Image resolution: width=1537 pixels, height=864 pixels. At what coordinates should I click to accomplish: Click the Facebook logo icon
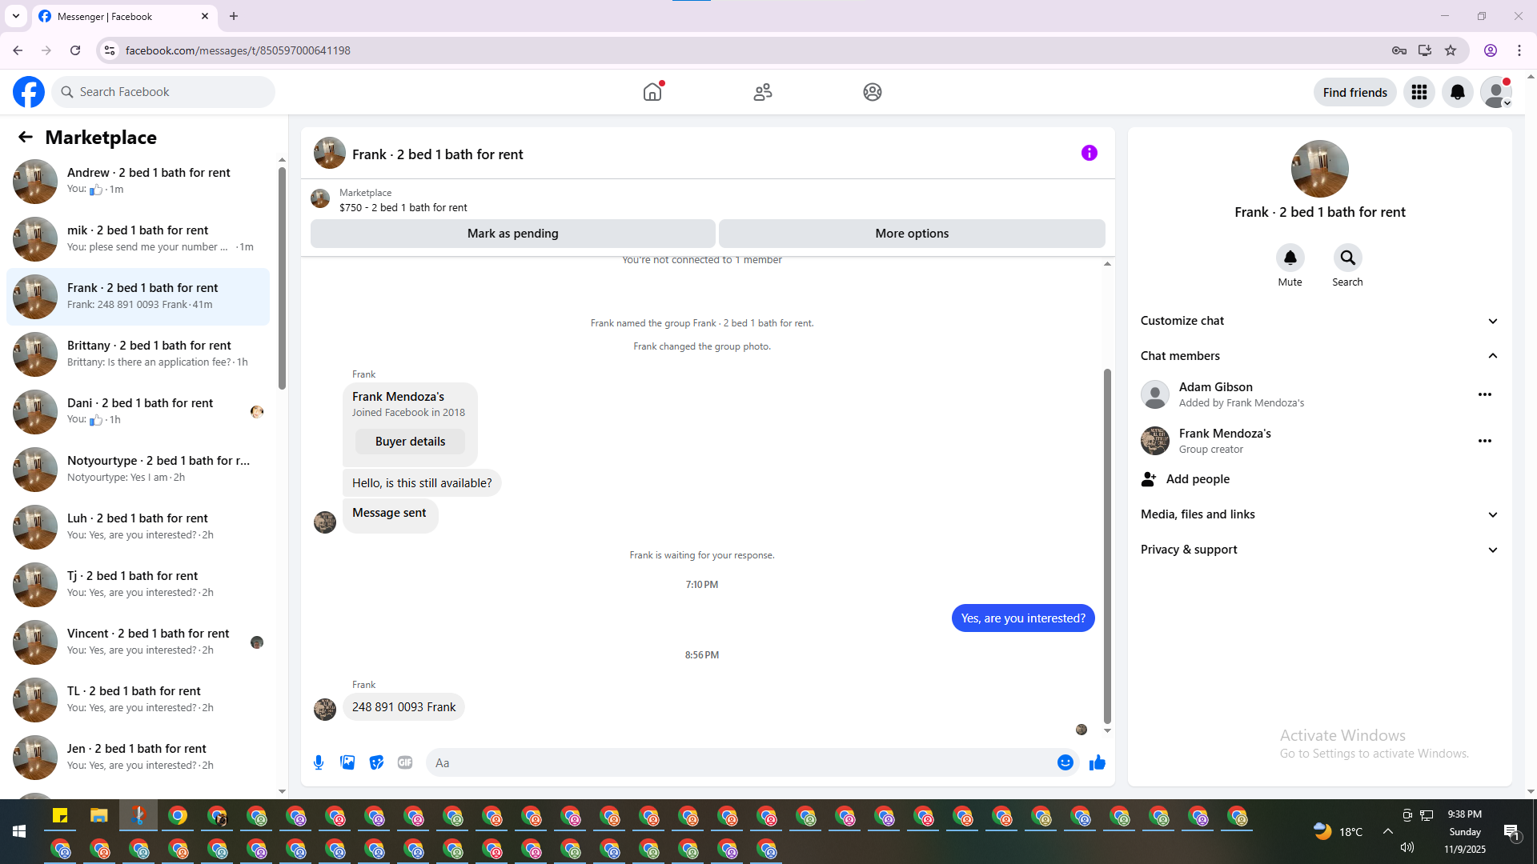pos(29,92)
